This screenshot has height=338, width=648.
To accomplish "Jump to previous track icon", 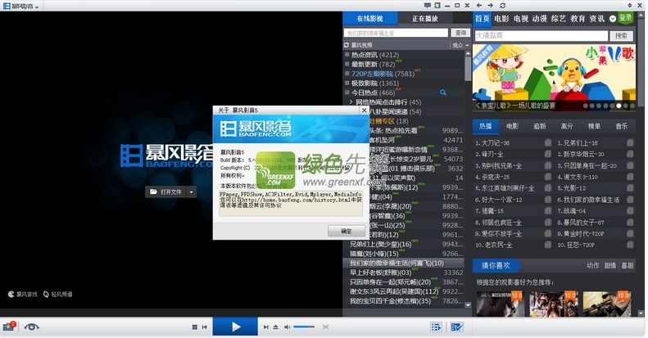I will (x=205, y=327).
